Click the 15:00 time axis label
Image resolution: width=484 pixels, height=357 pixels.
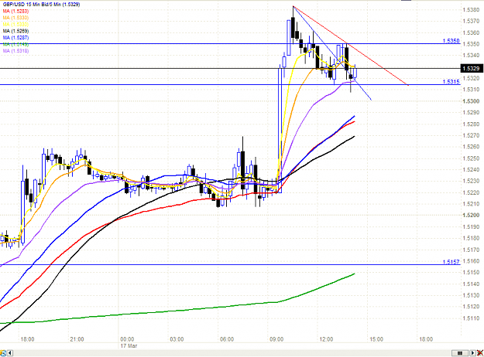pos(376,339)
